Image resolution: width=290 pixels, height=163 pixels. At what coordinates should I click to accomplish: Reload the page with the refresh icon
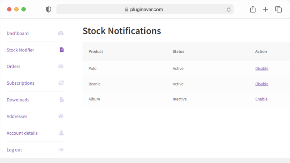229,9
